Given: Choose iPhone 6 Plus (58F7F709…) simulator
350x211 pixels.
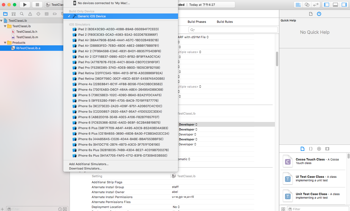Looking at the screenshot, I should [x=121, y=128].
